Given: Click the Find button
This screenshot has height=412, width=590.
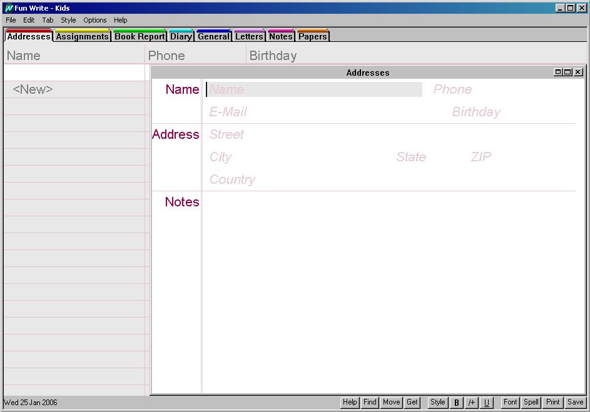Looking at the screenshot, I should pos(370,402).
